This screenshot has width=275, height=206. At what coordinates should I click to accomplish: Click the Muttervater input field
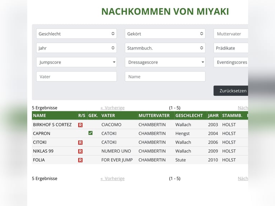[x=231, y=34]
